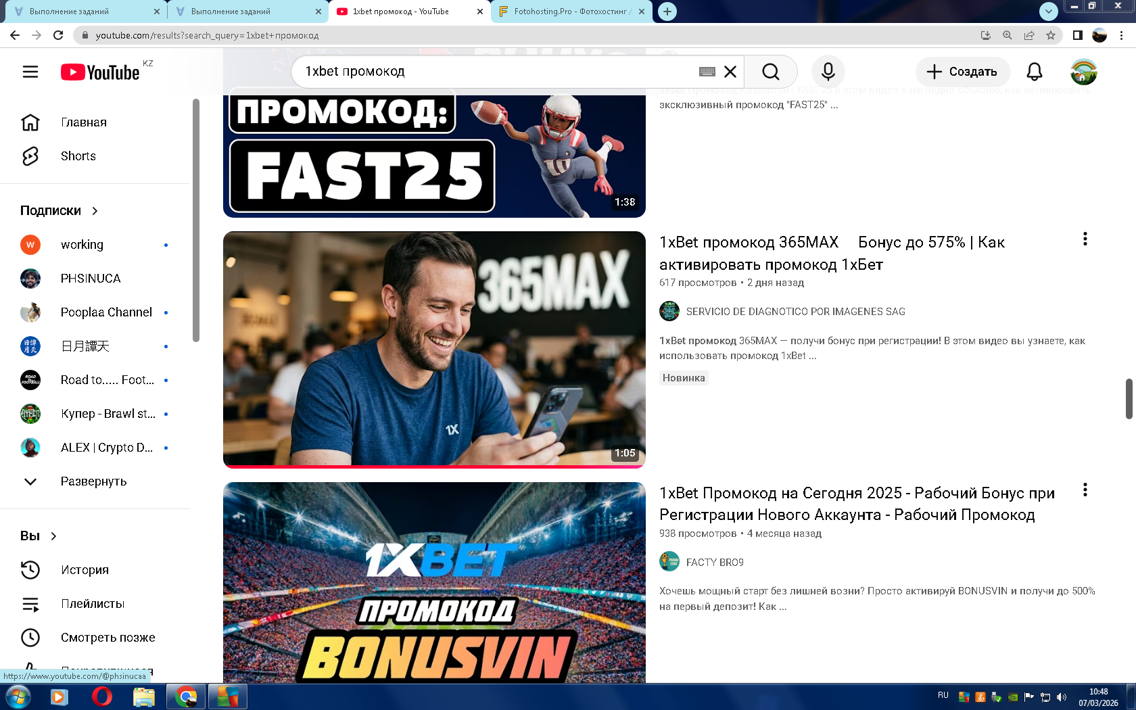Click the 365MAX video red progress bar
Image resolution: width=1136 pixels, height=710 pixels.
[434, 467]
